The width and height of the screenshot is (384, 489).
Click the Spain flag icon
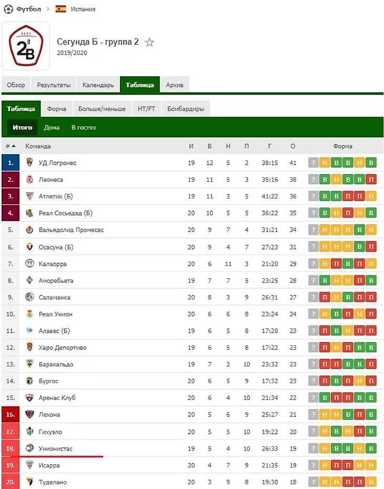[60, 9]
